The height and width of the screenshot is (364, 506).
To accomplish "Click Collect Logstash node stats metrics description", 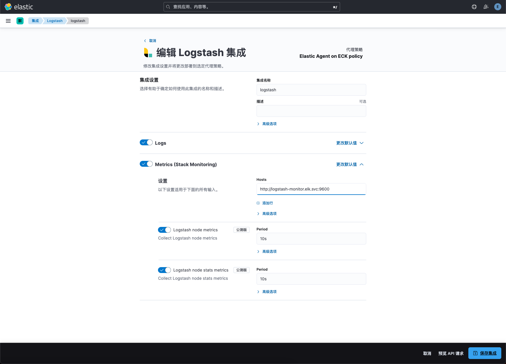I will 193,278.
